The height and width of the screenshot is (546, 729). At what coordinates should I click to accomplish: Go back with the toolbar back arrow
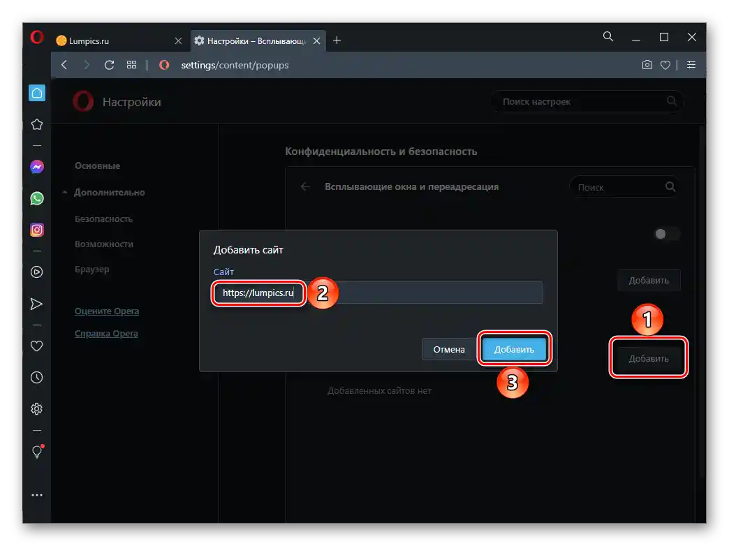[x=64, y=65]
